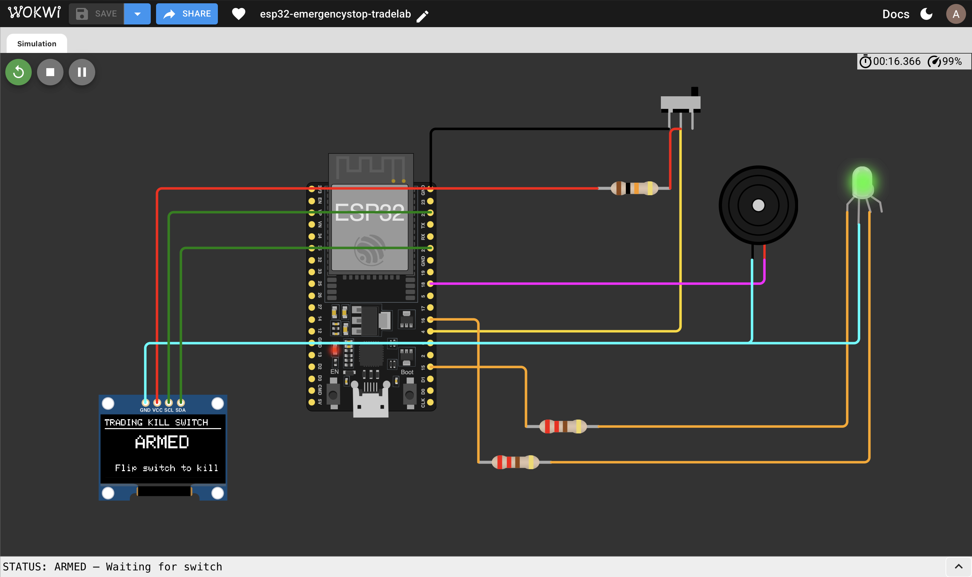Switch to the Simulation tab
972x577 pixels.
[37, 44]
